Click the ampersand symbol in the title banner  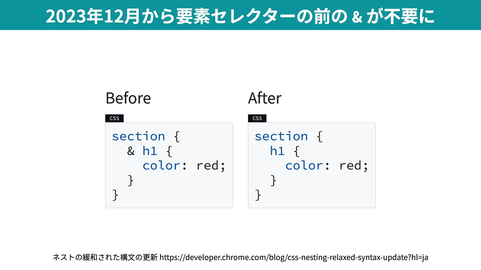click(x=357, y=17)
